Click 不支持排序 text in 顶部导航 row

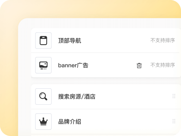[x=162, y=41]
